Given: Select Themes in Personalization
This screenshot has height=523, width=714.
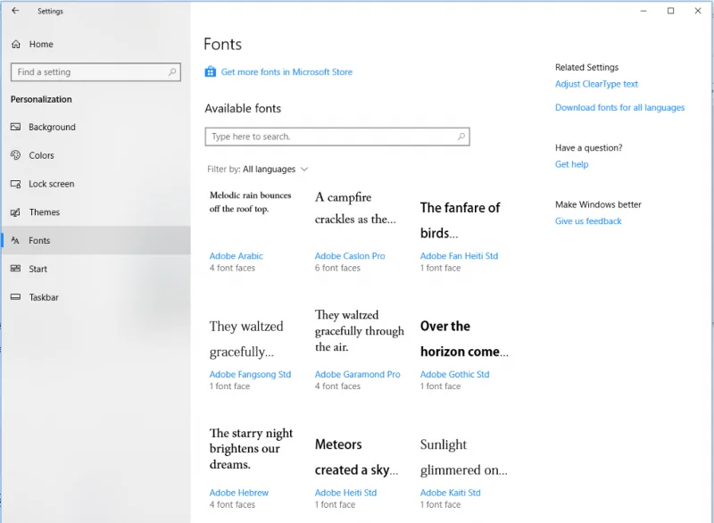Looking at the screenshot, I should (96, 212).
